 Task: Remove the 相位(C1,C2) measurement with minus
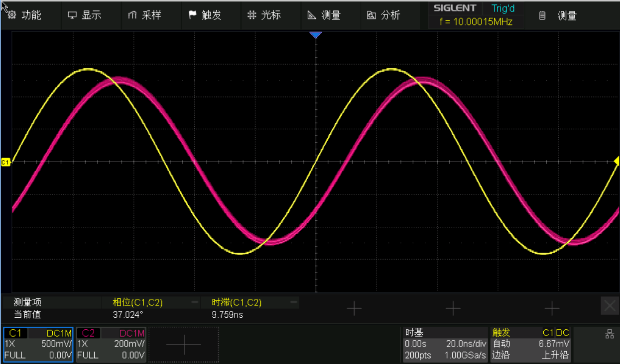195,302
